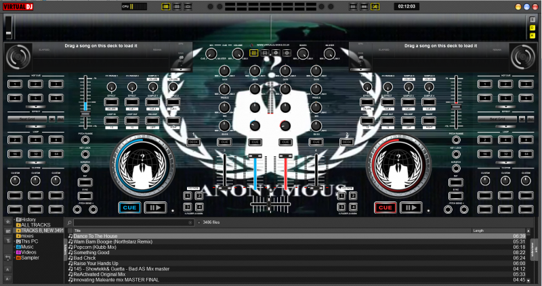Select first yellow layout icon in title bar
This screenshot has width=542, height=286.
pyautogui.click(x=166, y=7)
